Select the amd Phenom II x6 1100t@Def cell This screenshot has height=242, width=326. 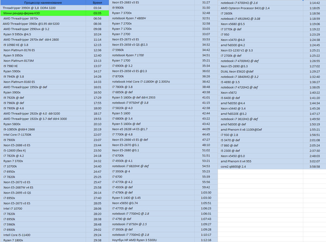(x=260, y=129)
